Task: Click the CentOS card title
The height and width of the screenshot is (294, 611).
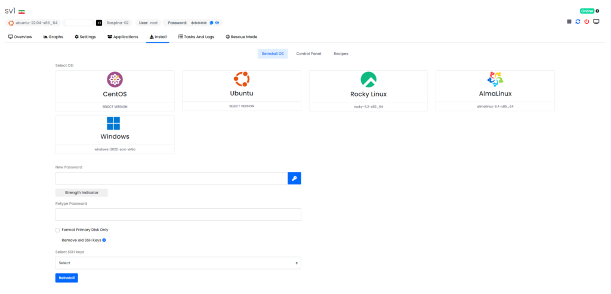Action: [115, 94]
